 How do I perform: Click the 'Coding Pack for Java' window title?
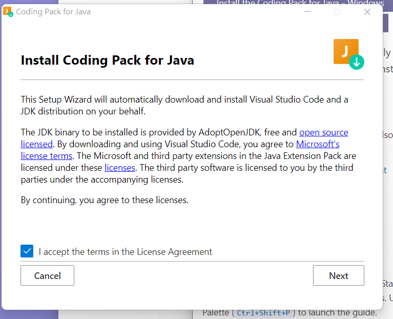tap(53, 12)
